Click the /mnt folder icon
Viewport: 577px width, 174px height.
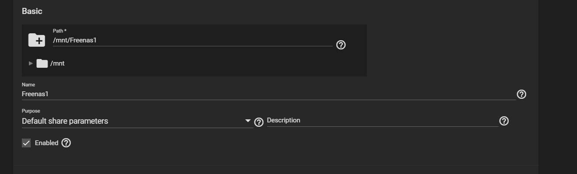point(42,63)
